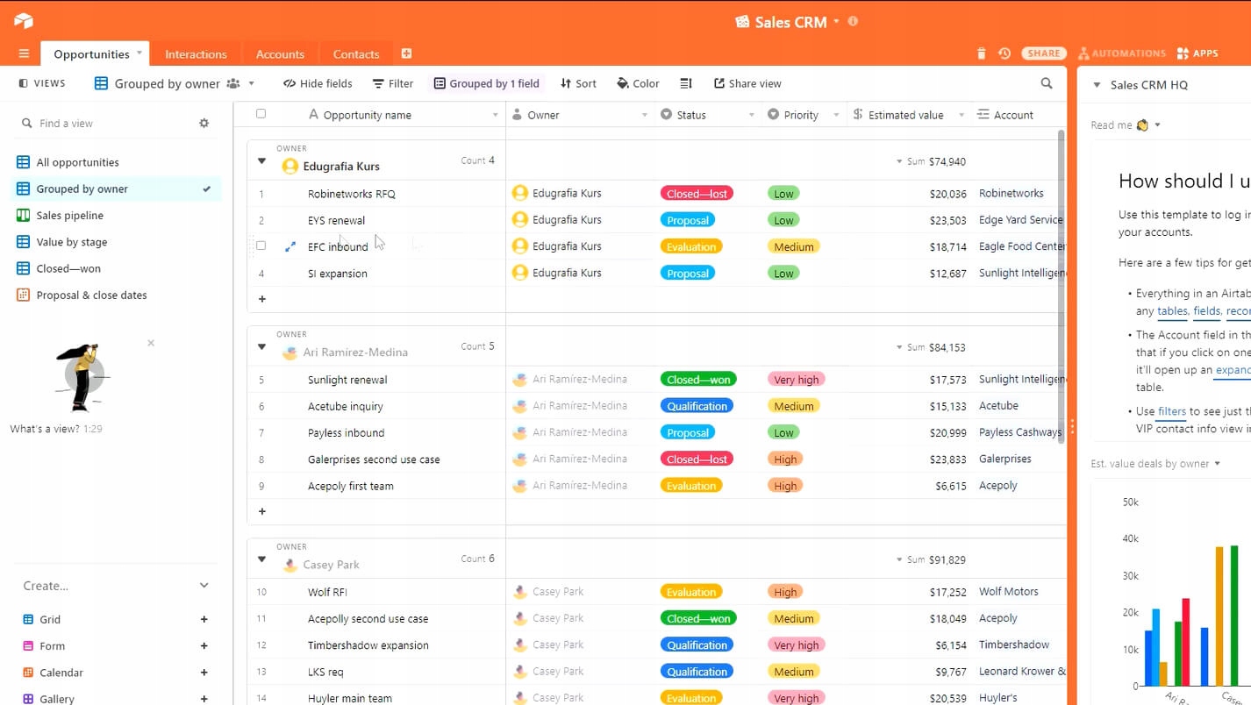Image resolution: width=1251 pixels, height=705 pixels.
Task: Switch to the Interactions tab
Action: [x=196, y=54]
